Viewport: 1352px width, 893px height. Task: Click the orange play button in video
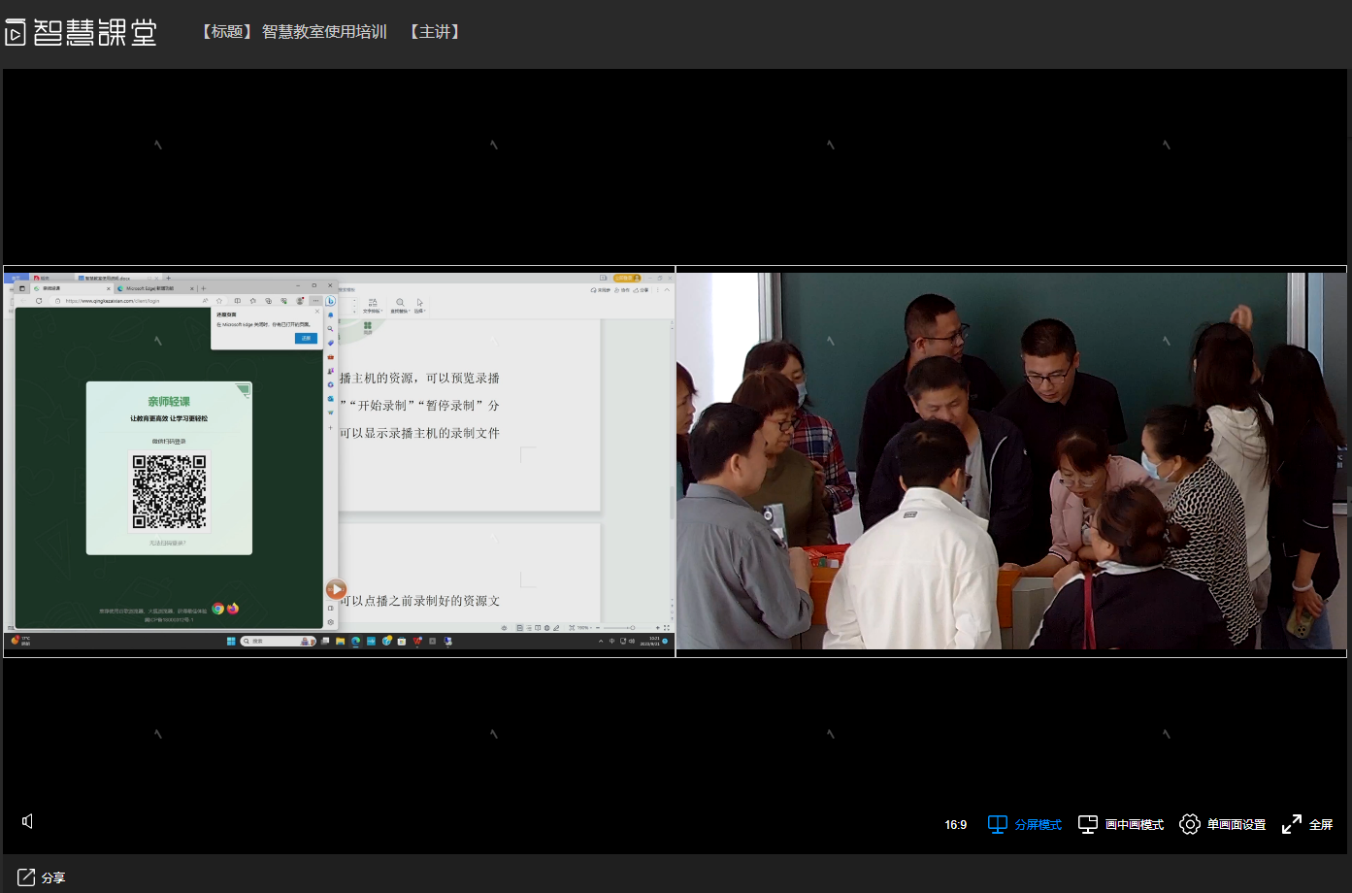pyautogui.click(x=336, y=589)
